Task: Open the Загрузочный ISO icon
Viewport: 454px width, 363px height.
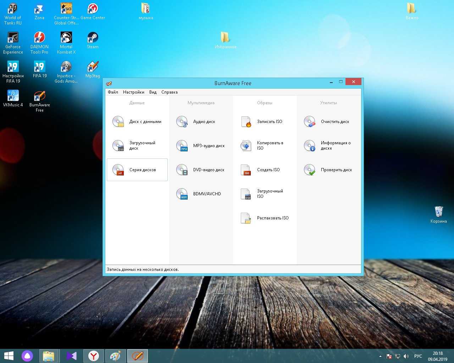Action: pyautogui.click(x=246, y=194)
